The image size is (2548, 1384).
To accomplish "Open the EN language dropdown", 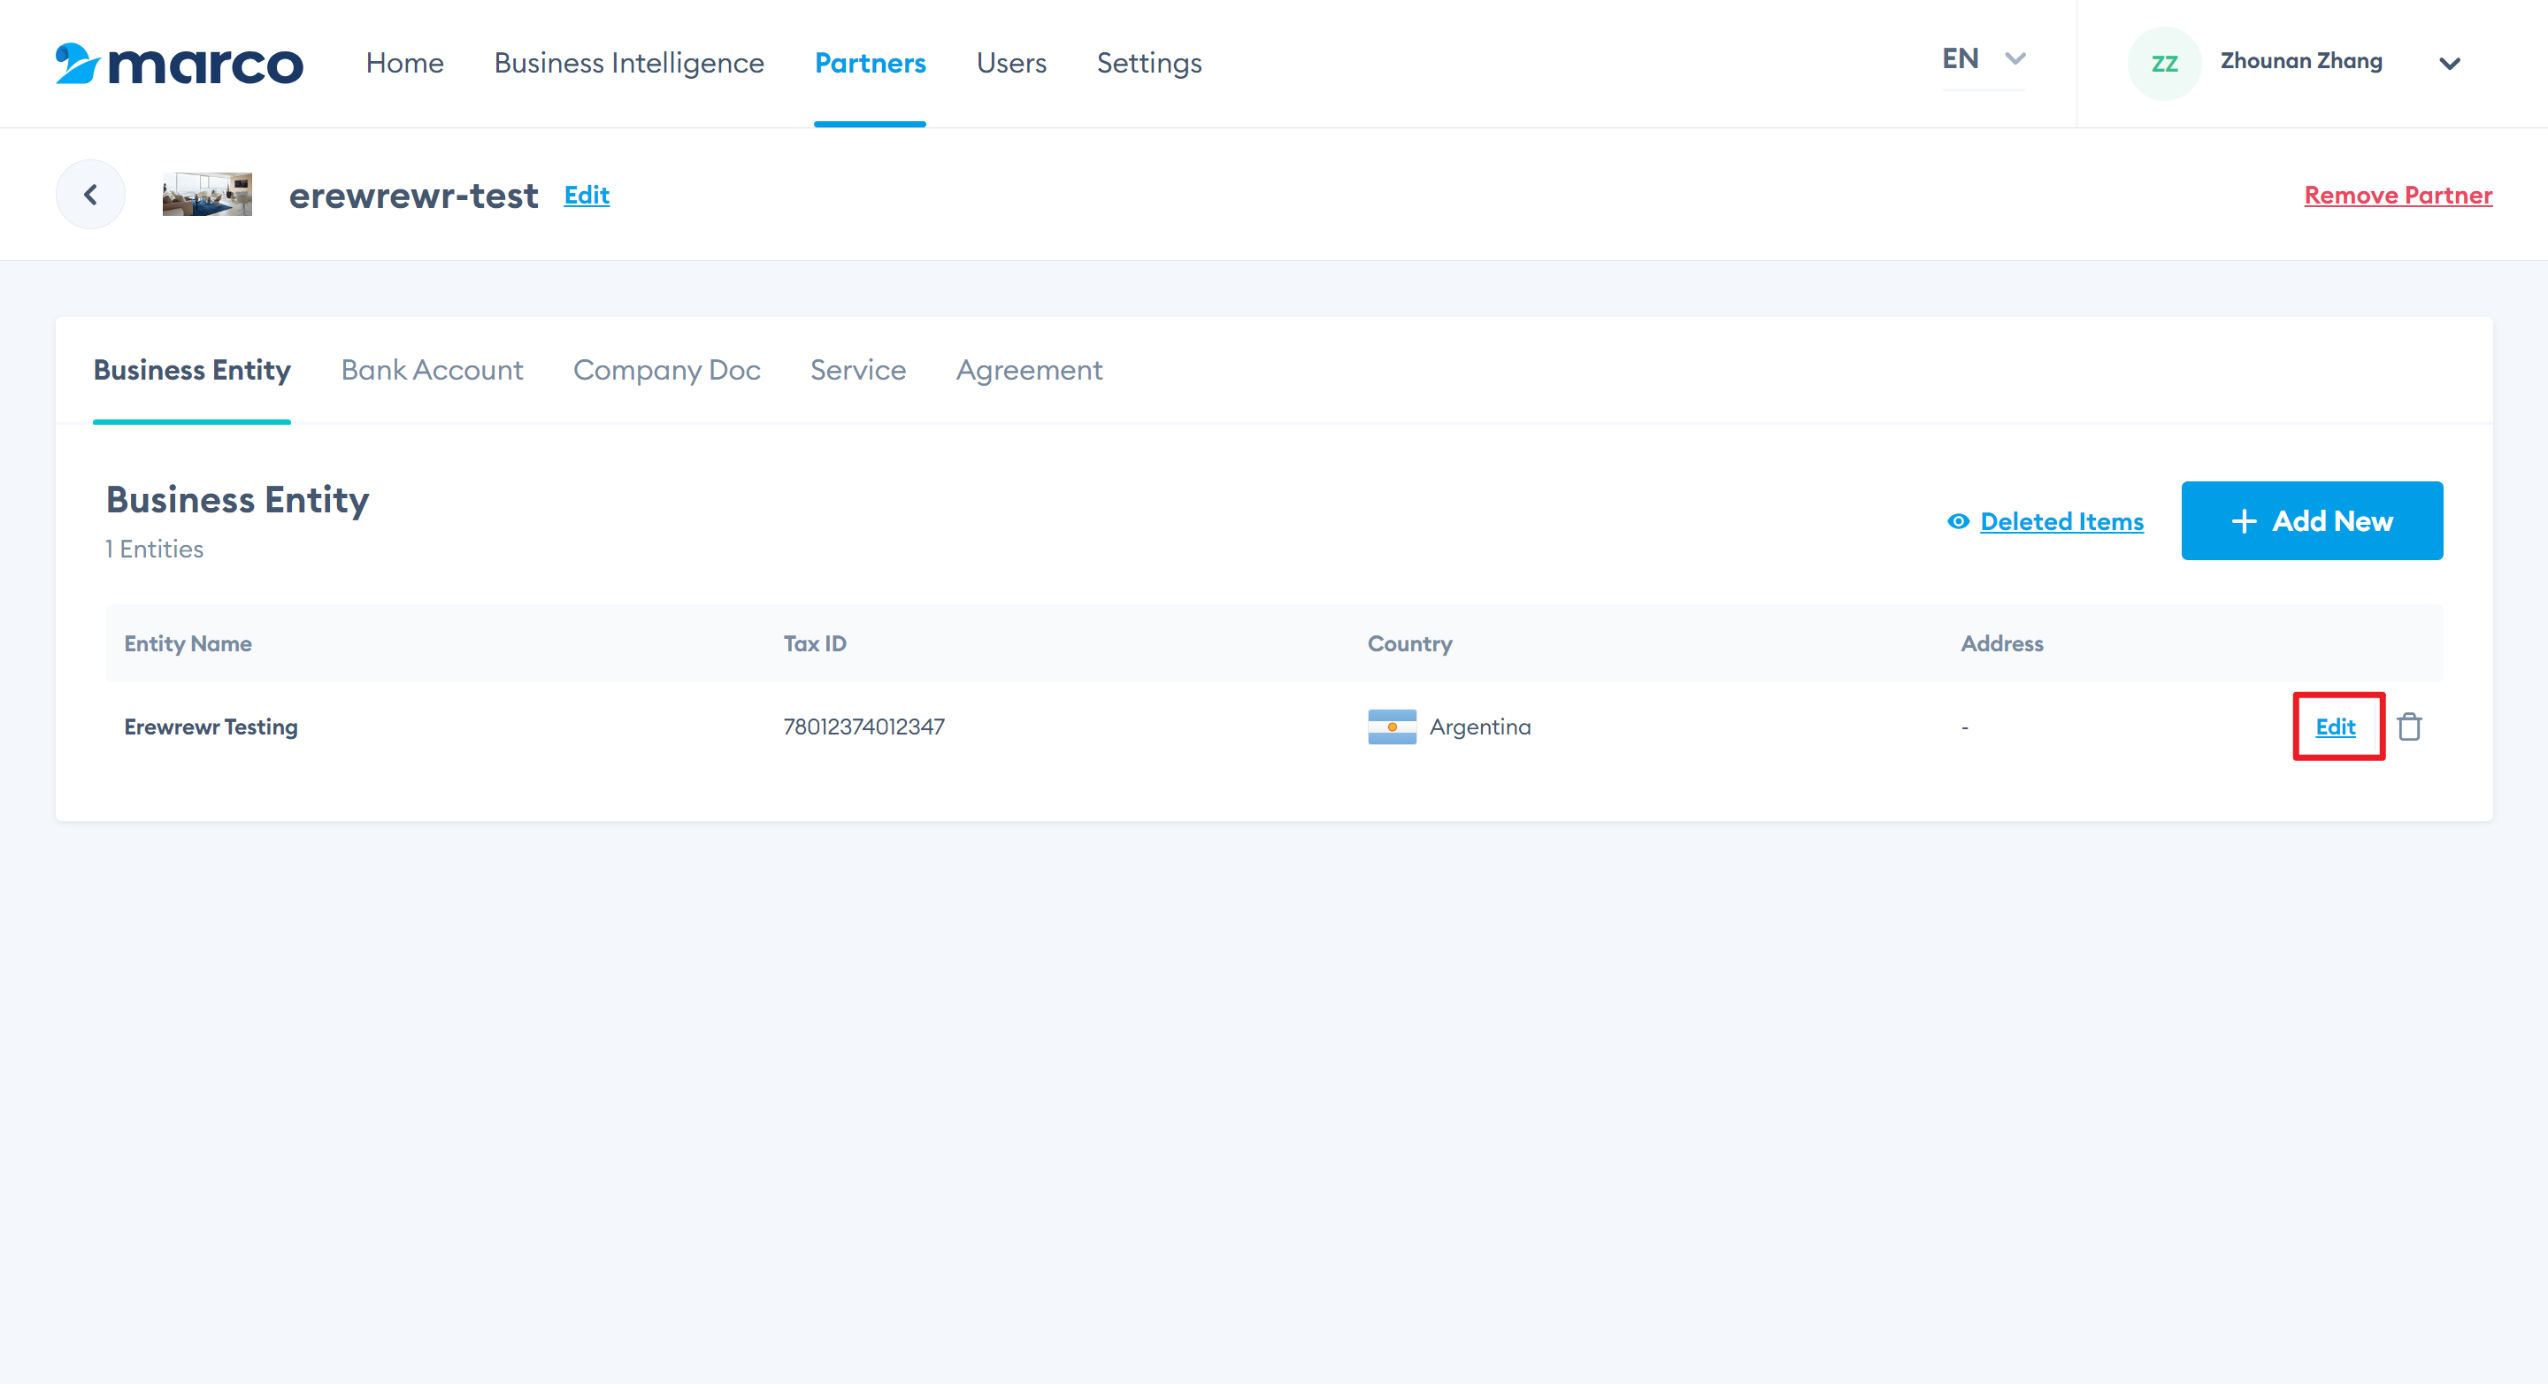I will (x=1984, y=59).
